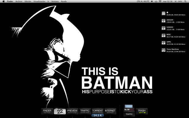Open the Ayuda menu

[x=64, y=1]
